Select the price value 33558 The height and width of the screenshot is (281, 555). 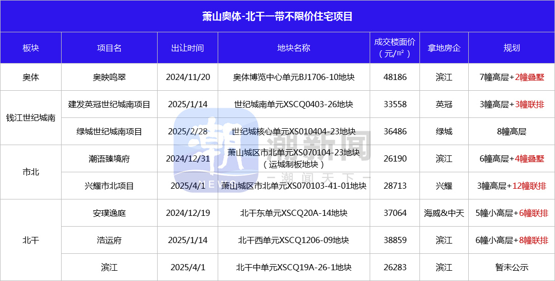[x=395, y=104]
